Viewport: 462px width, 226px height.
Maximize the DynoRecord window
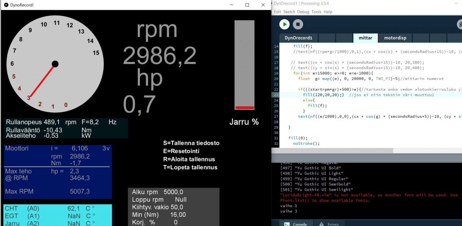(x=247, y=5)
